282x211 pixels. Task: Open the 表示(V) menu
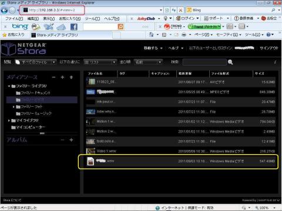click(x=49, y=19)
